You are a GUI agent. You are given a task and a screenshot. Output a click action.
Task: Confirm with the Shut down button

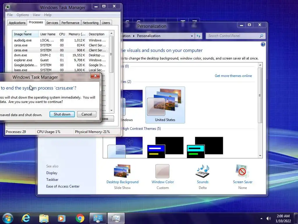click(62, 114)
